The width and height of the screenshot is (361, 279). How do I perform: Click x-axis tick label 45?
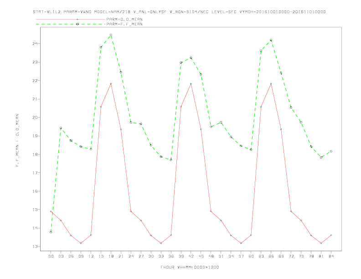[201, 256]
